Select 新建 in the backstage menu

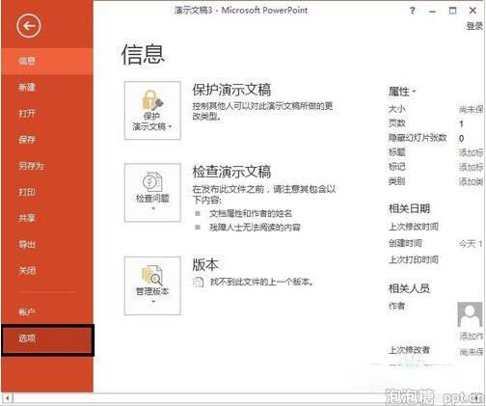pos(47,87)
